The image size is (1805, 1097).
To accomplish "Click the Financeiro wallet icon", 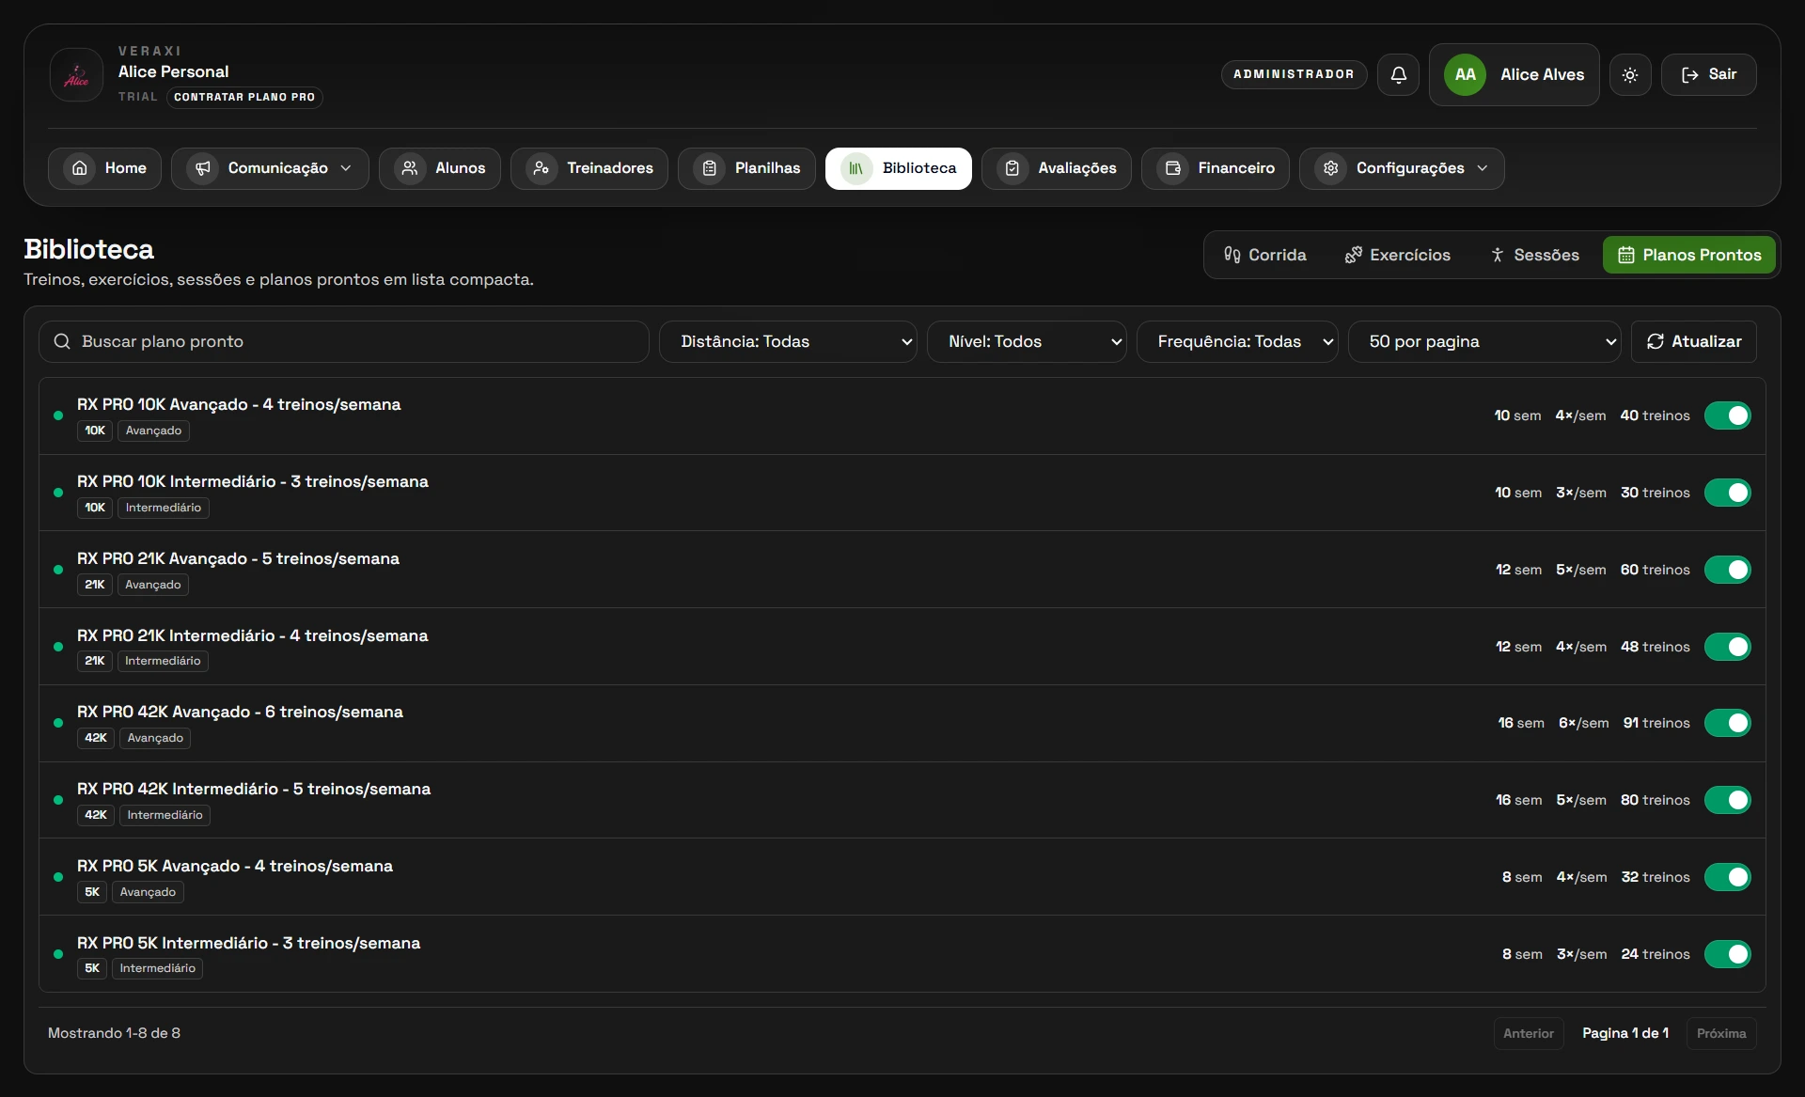I will pos(1173,168).
